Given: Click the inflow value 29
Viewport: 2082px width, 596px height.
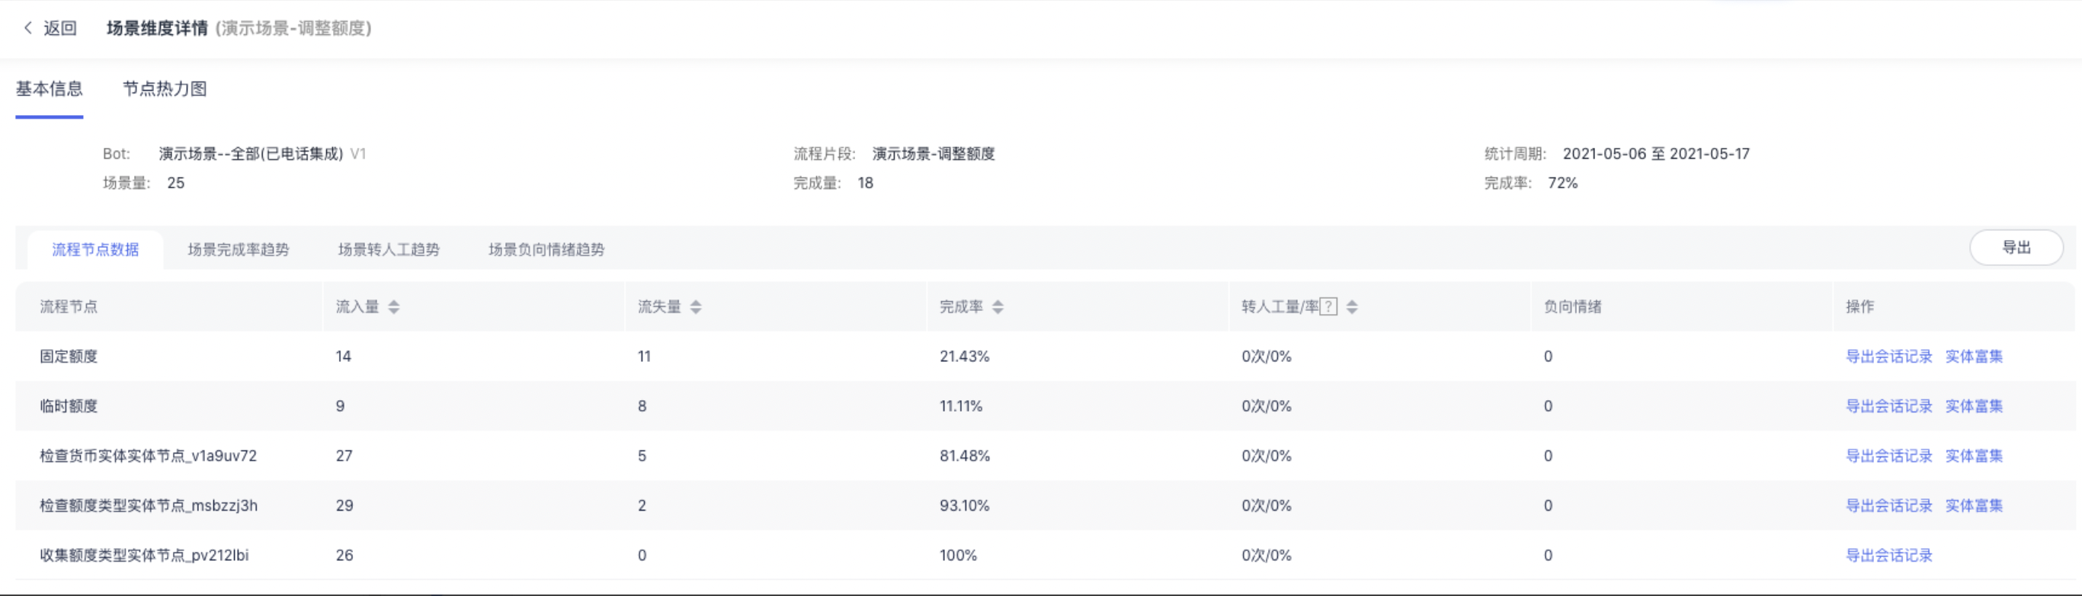Looking at the screenshot, I should [344, 506].
